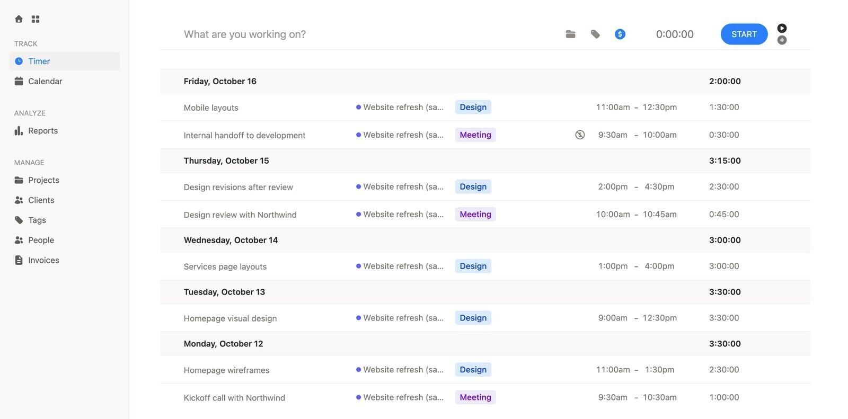Click the Invoices document icon
Viewport: 848px width, 419px height.
19,260
